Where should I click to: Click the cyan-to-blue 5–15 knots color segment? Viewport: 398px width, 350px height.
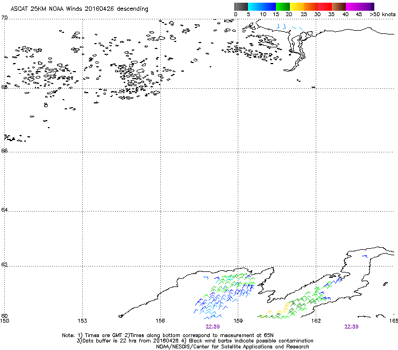click(x=262, y=6)
